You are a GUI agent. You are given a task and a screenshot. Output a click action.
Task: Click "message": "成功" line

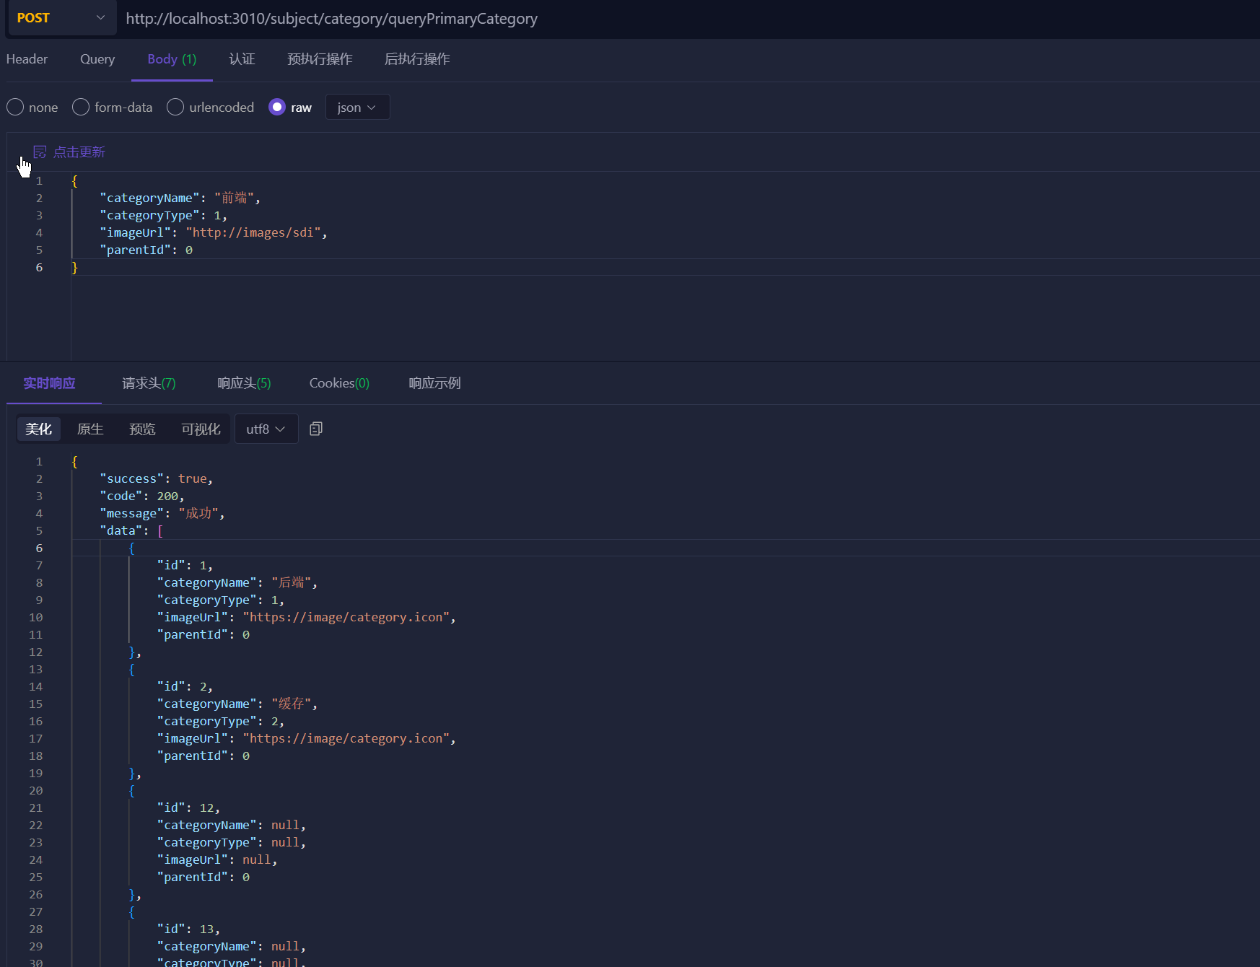162,513
